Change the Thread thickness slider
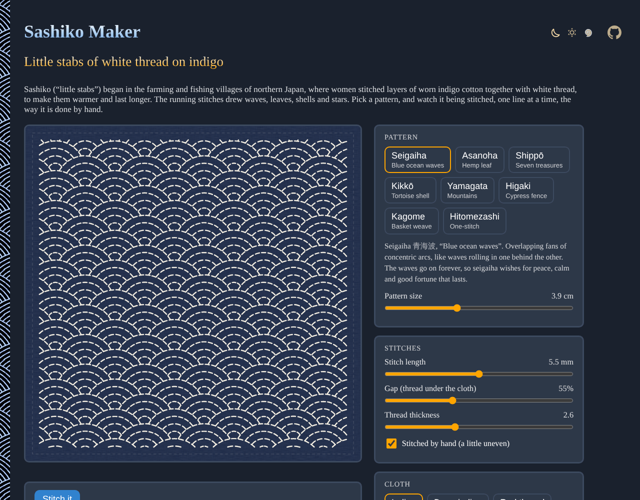Viewport: 640px width, 500px height. tap(479, 427)
